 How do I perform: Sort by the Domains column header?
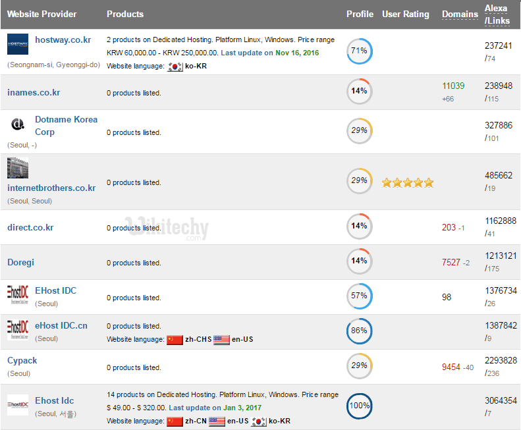click(x=460, y=14)
